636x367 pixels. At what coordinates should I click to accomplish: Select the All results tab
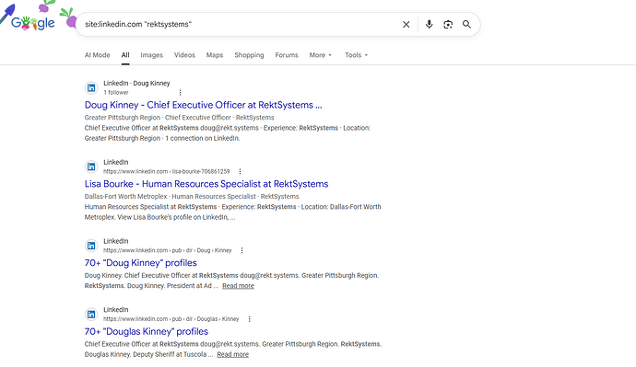(125, 55)
